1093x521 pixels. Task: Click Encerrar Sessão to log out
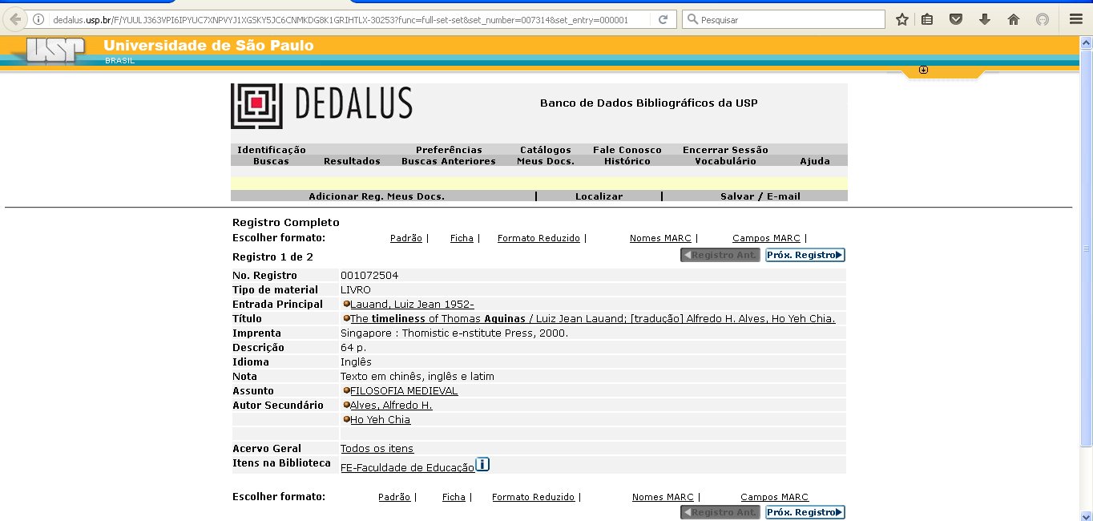[725, 150]
